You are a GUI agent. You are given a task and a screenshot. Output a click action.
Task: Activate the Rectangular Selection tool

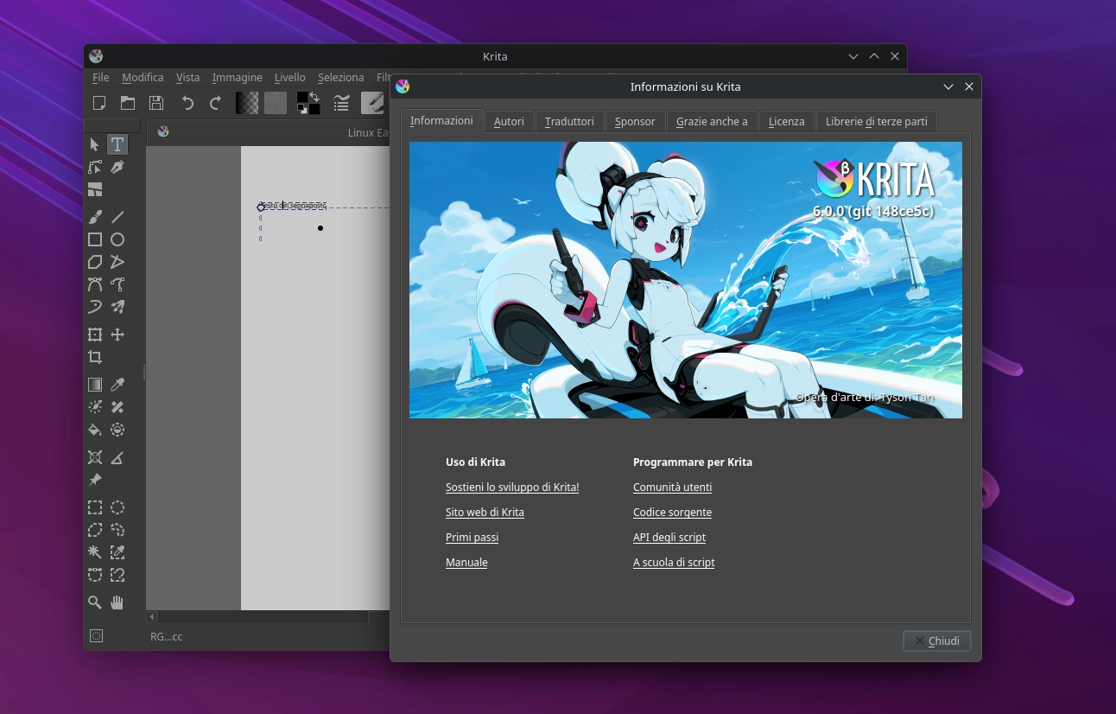pos(95,507)
